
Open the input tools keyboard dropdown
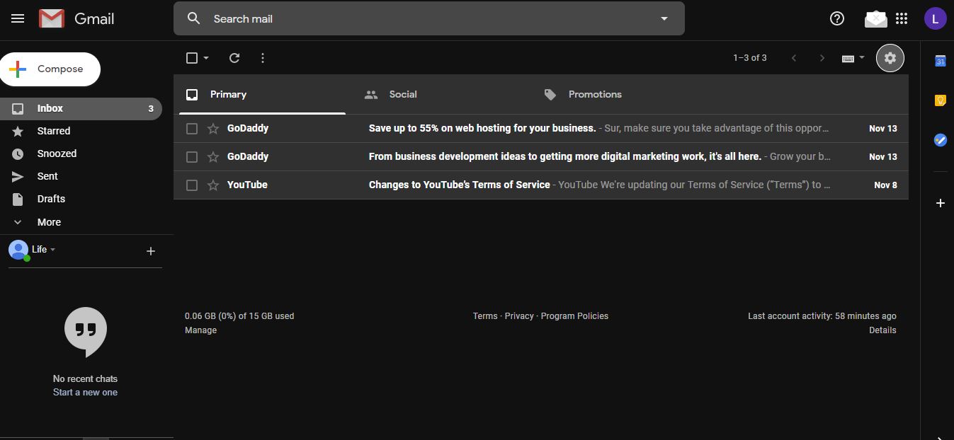(853, 58)
